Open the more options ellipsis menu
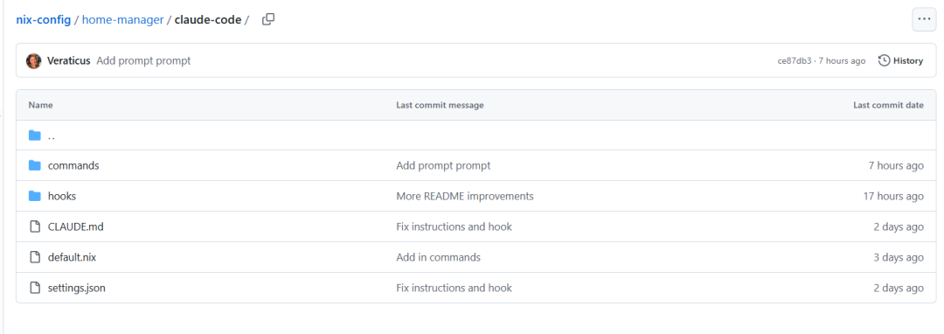Viewport: 944px width, 334px height. click(924, 19)
